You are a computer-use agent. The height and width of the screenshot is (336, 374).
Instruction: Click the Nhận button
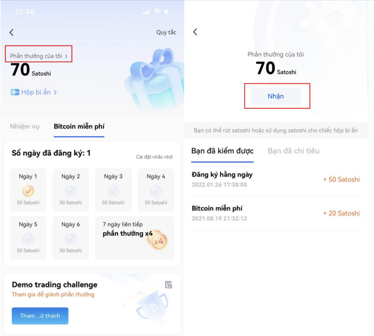(276, 96)
